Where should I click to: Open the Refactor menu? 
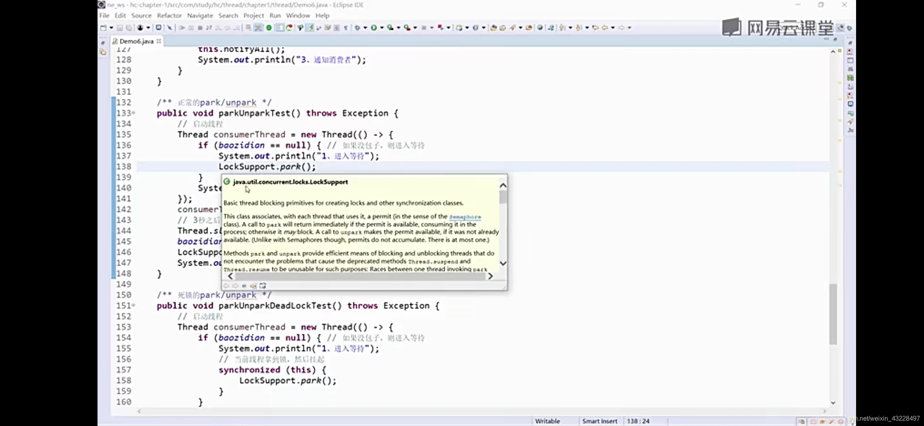click(x=169, y=15)
